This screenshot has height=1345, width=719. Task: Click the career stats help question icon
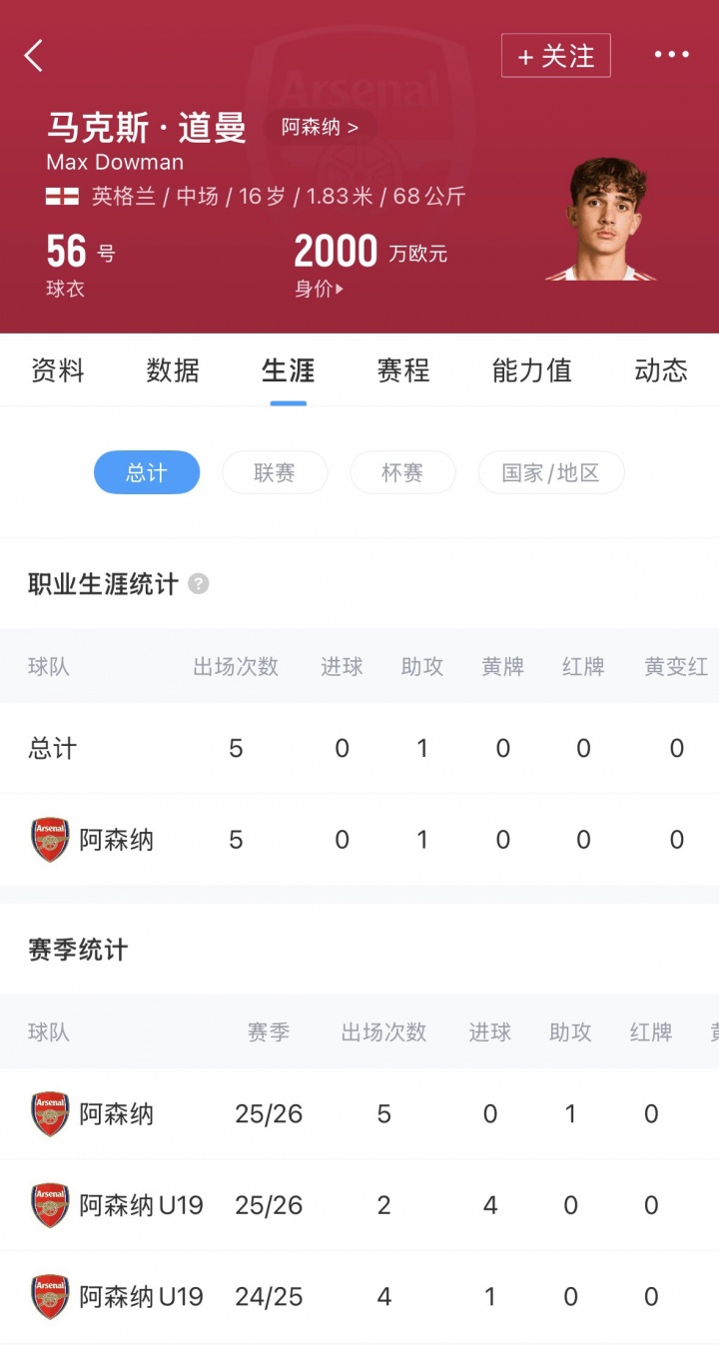tap(199, 584)
